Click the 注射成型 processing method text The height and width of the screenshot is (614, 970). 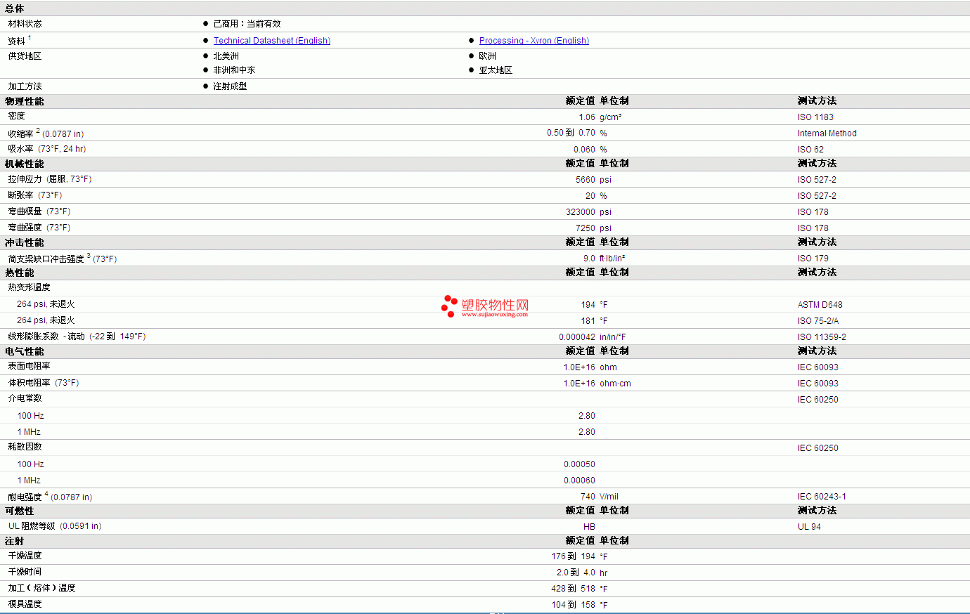[231, 86]
